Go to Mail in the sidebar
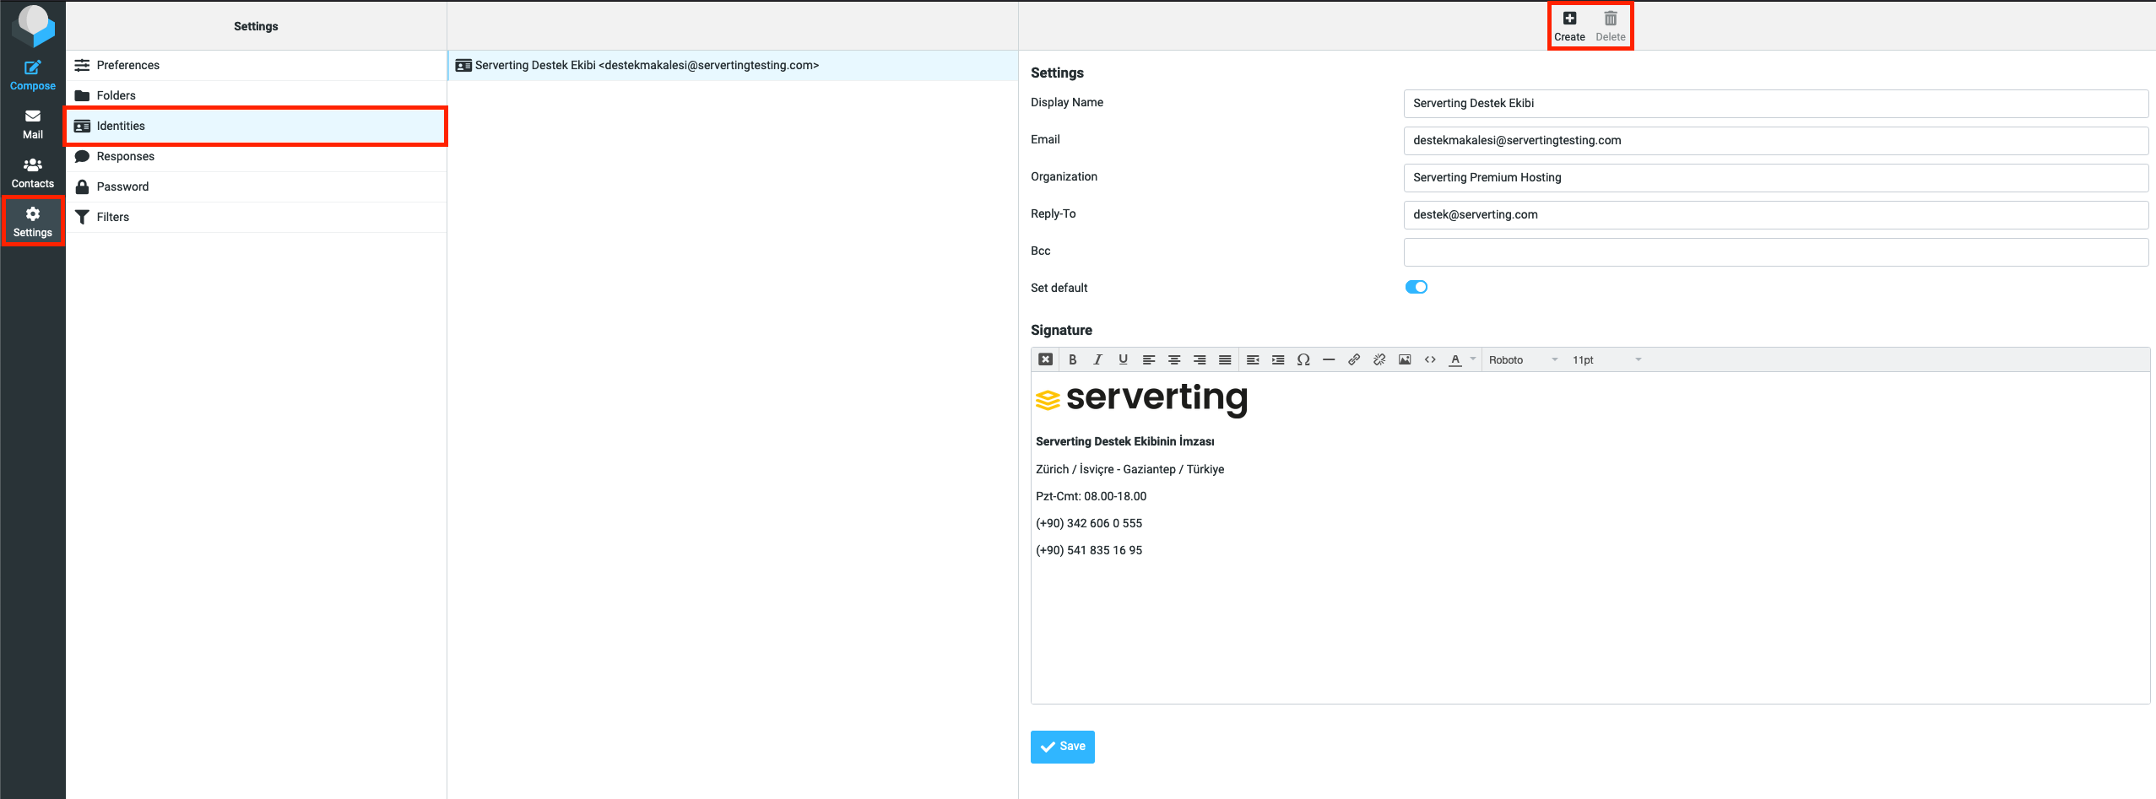The height and width of the screenshot is (799, 2156). click(32, 124)
